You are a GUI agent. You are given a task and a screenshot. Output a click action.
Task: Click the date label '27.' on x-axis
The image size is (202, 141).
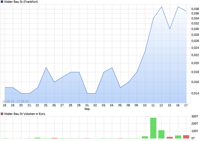point(63,105)
